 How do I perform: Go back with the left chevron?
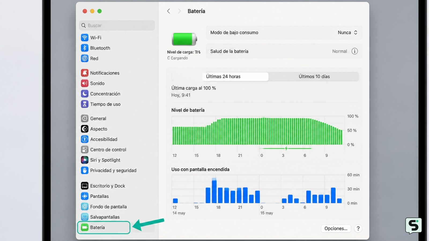168,11
